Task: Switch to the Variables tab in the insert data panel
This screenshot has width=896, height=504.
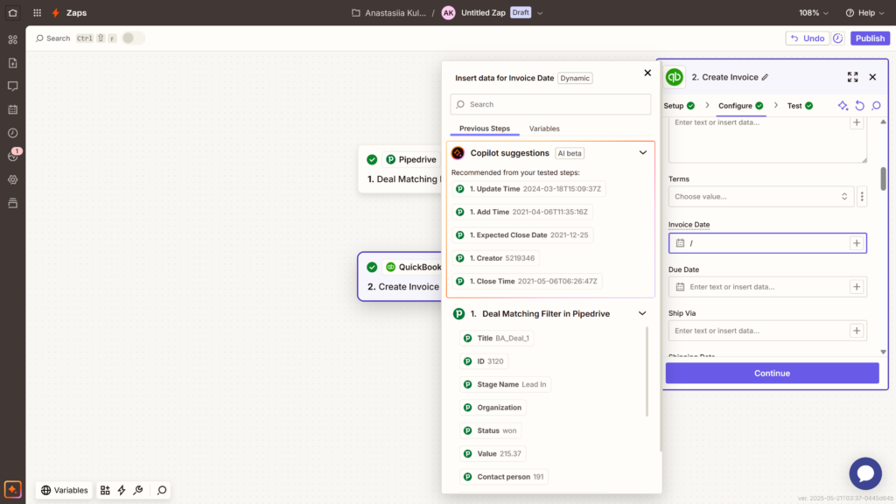Action: coord(544,129)
